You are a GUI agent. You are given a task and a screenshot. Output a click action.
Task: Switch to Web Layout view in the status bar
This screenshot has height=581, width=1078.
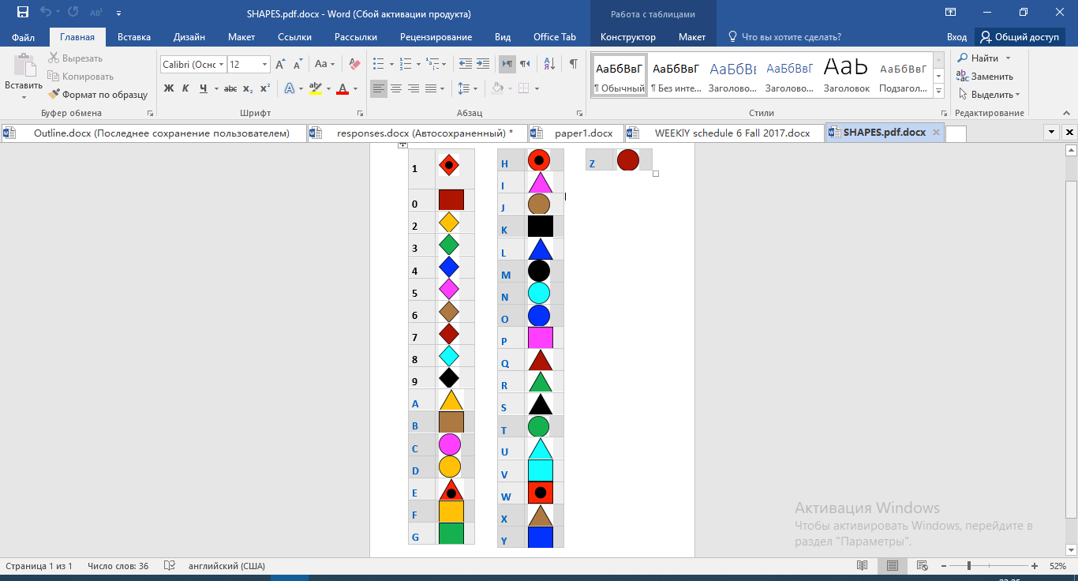921,566
